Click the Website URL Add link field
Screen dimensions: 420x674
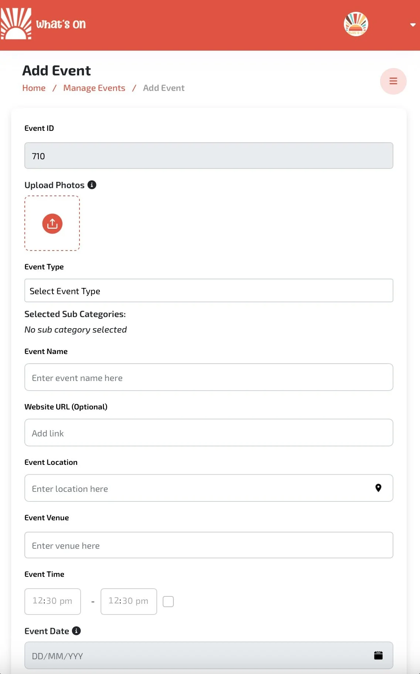click(x=209, y=433)
